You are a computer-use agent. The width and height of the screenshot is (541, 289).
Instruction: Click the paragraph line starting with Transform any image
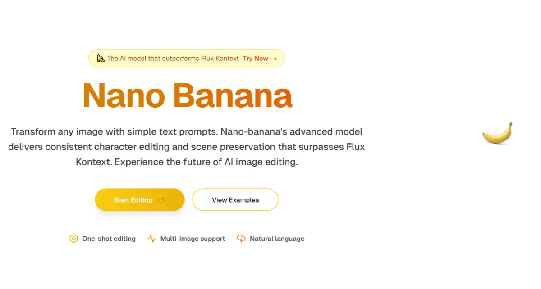coord(187,132)
